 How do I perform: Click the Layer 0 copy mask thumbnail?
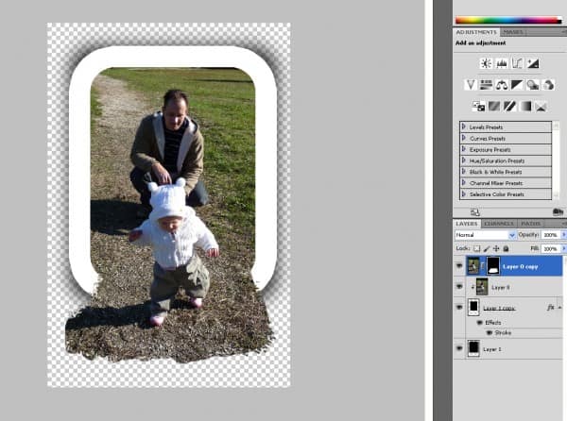(x=493, y=266)
